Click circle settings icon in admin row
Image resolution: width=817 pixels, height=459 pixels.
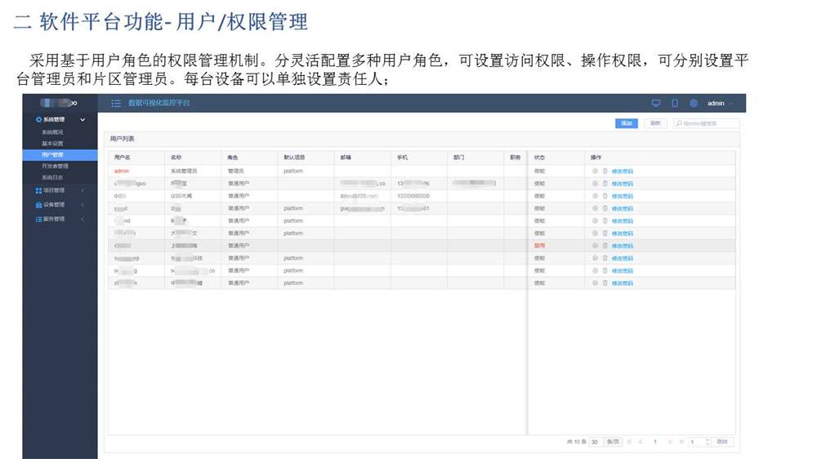(595, 171)
